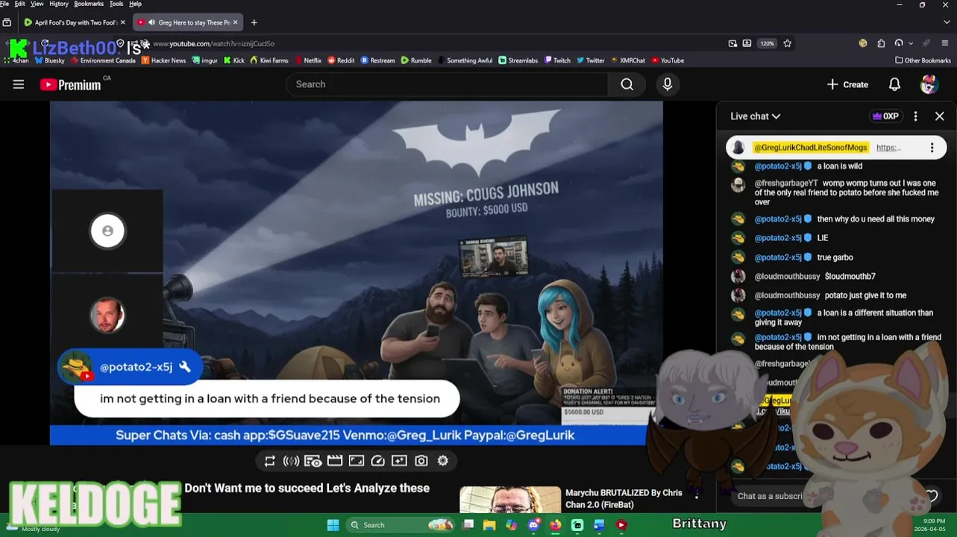This screenshot has height=537, width=957.
Task: Click the YouTube search magnifier button
Action: click(x=627, y=85)
